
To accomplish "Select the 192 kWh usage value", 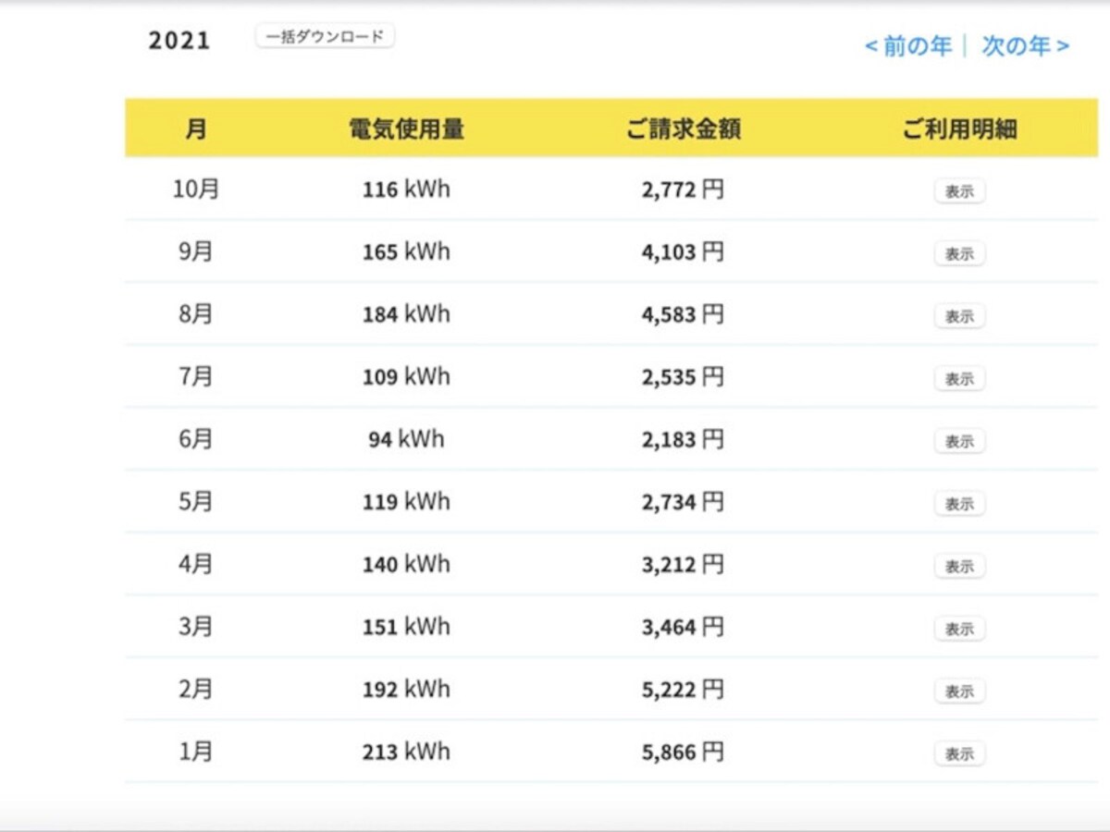I will click(x=406, y=690).
